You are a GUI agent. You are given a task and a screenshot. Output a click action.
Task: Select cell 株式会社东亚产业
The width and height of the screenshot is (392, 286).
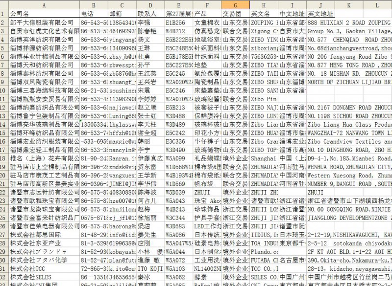[44, 243]
